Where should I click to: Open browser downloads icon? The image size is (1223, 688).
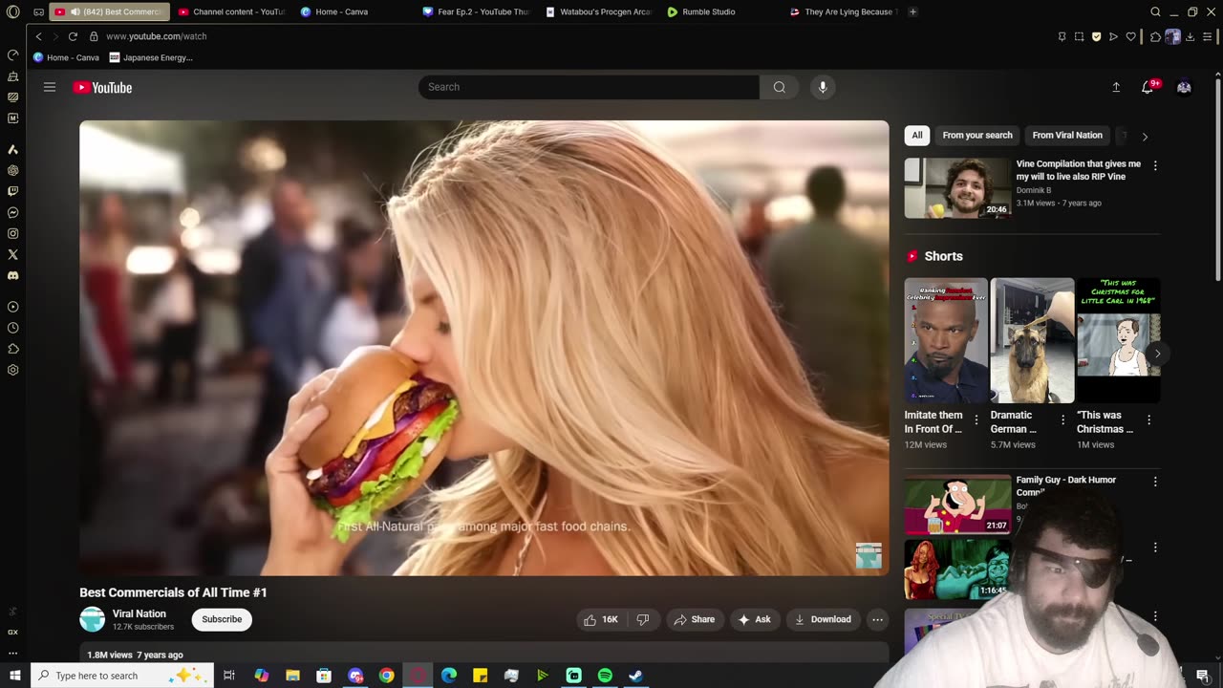pyautogui.click(x=1191, y=36)
